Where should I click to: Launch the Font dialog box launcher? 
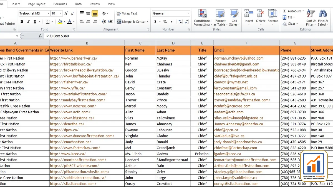[74, 29]
